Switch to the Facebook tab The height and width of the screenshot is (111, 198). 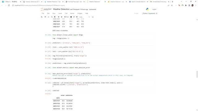click(x=11, y=2)
